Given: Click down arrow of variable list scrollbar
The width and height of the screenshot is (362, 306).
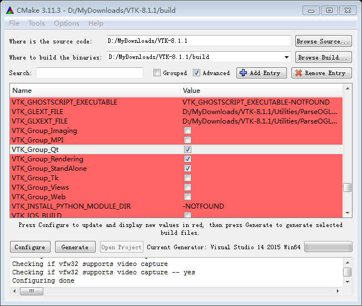Looking at the screenshot, I should pos(348,213).
